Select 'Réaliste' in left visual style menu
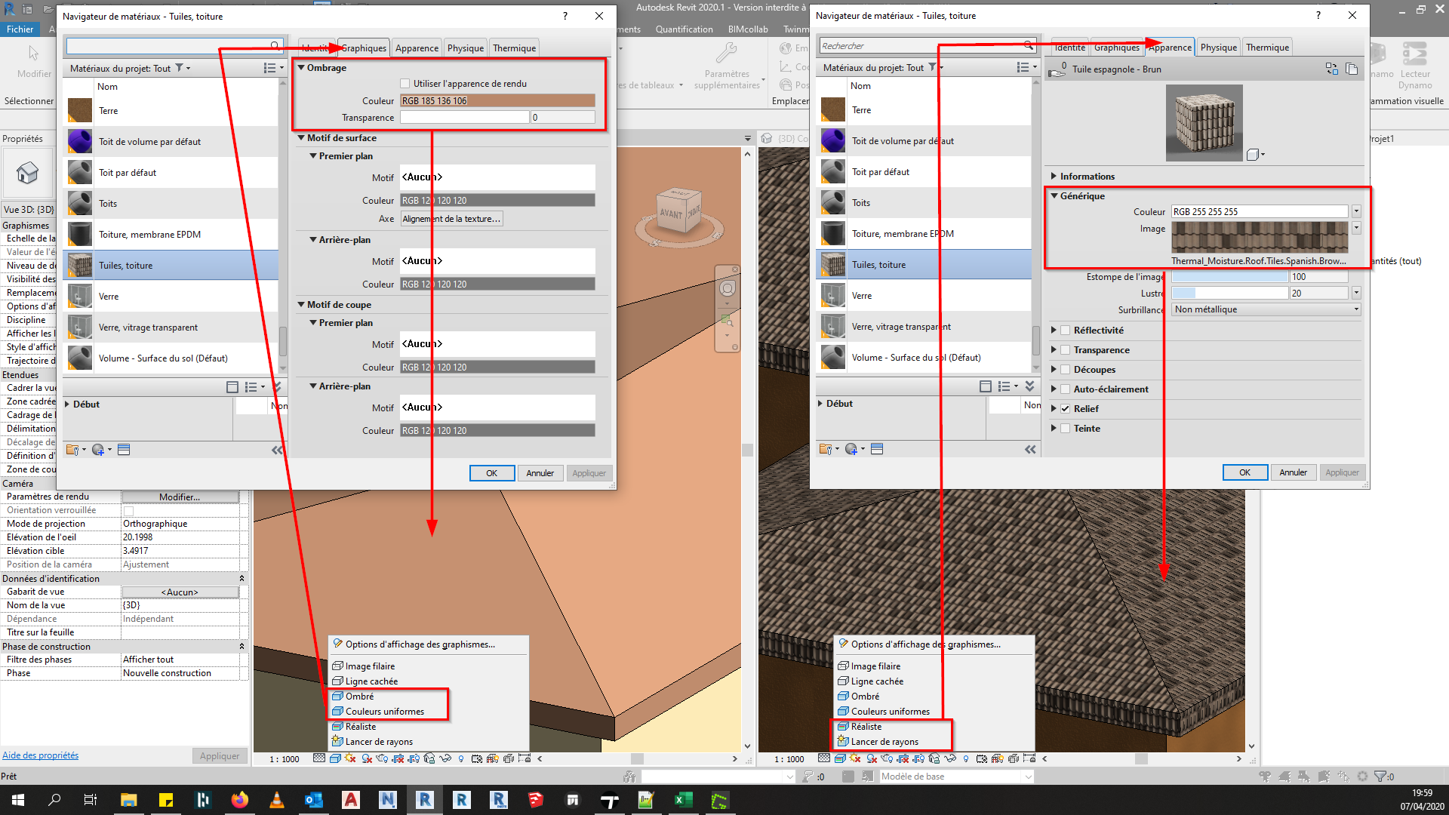Image resolution: width=1449 pixels, height=815 pixels. pos(361,727)
